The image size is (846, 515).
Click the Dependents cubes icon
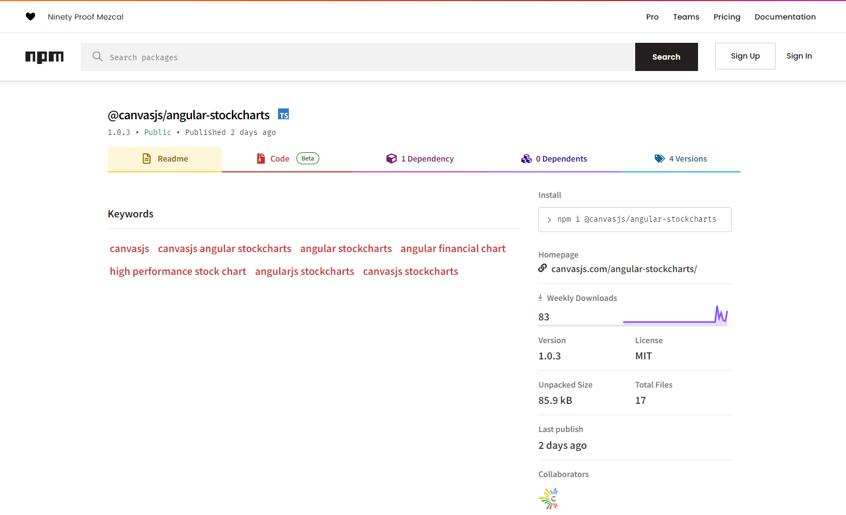click(x=526, y=158)
